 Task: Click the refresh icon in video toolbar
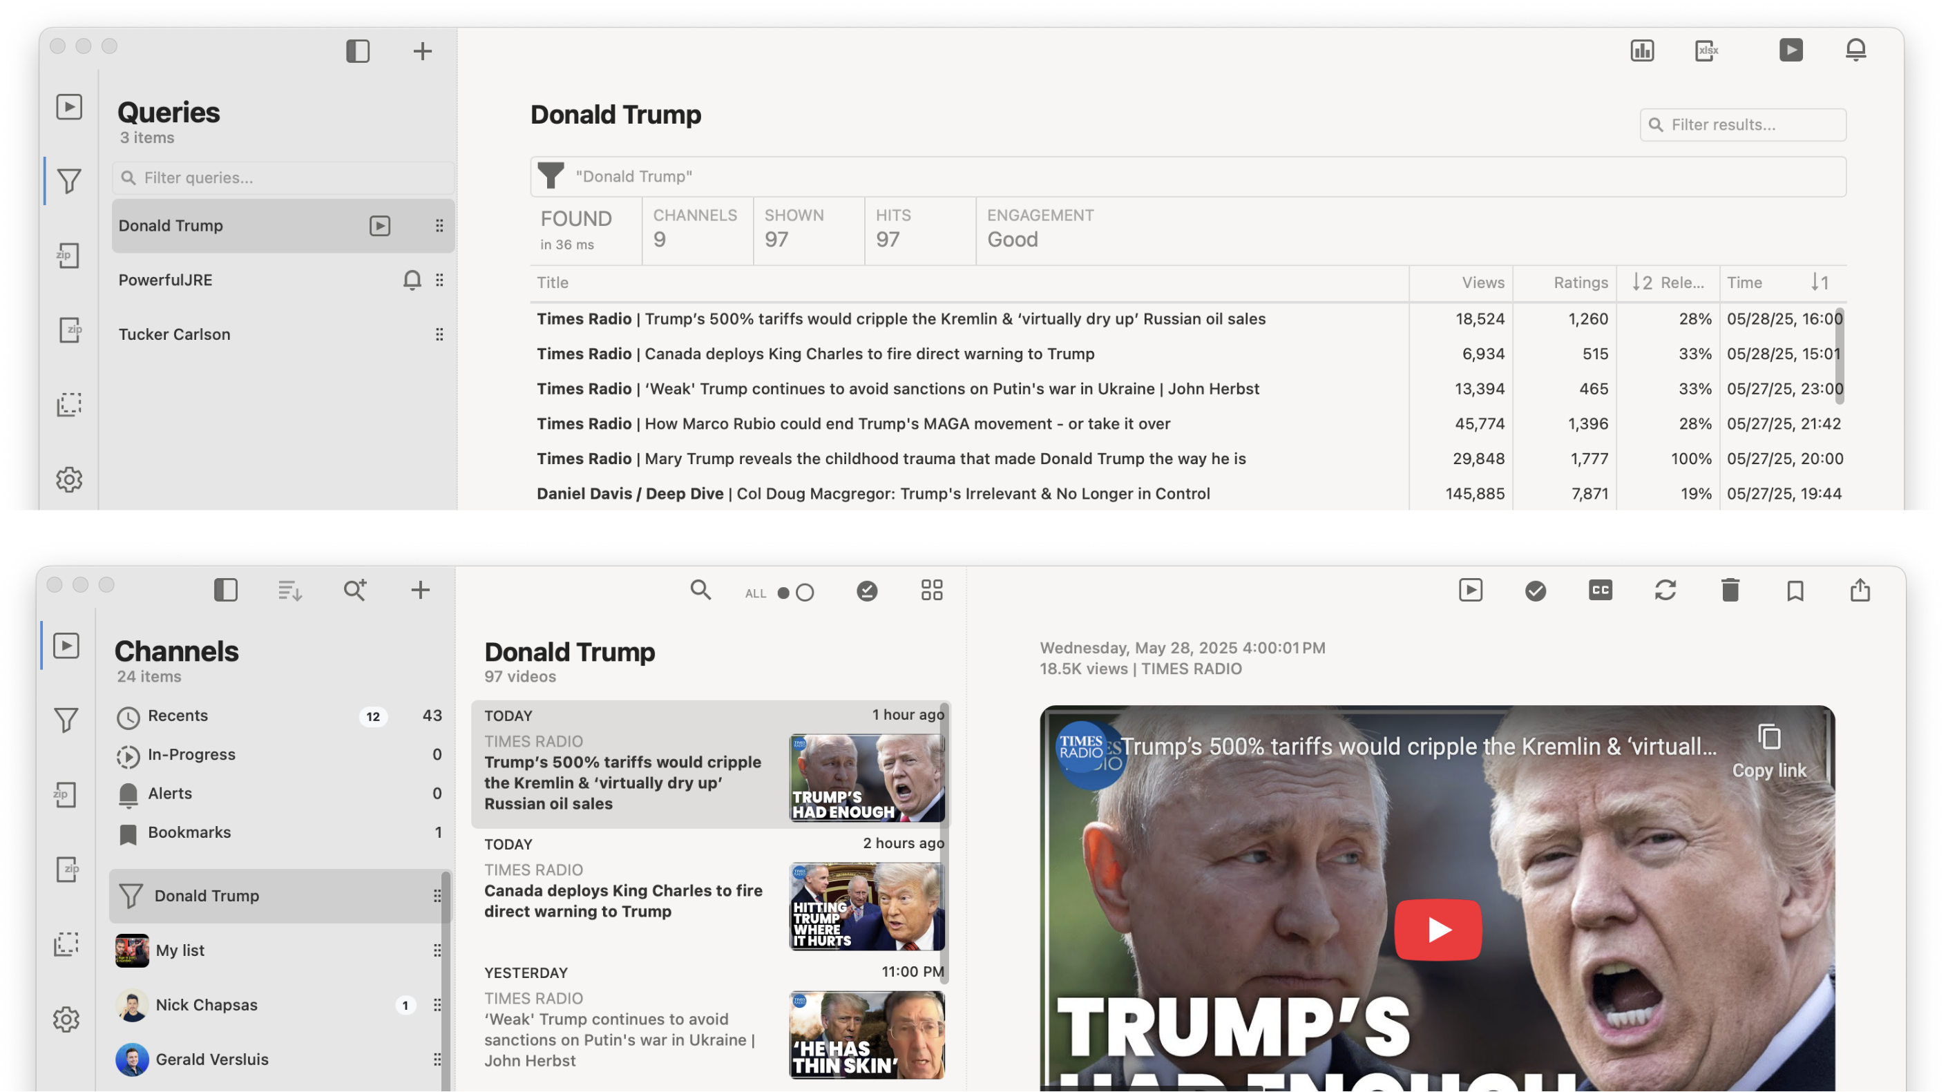coord(1665,590)
